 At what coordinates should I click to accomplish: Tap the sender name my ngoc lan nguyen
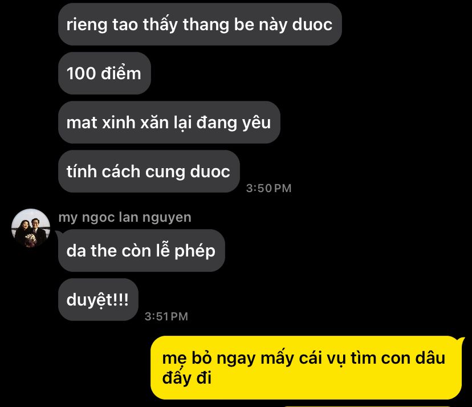click(x=125, y=217)
